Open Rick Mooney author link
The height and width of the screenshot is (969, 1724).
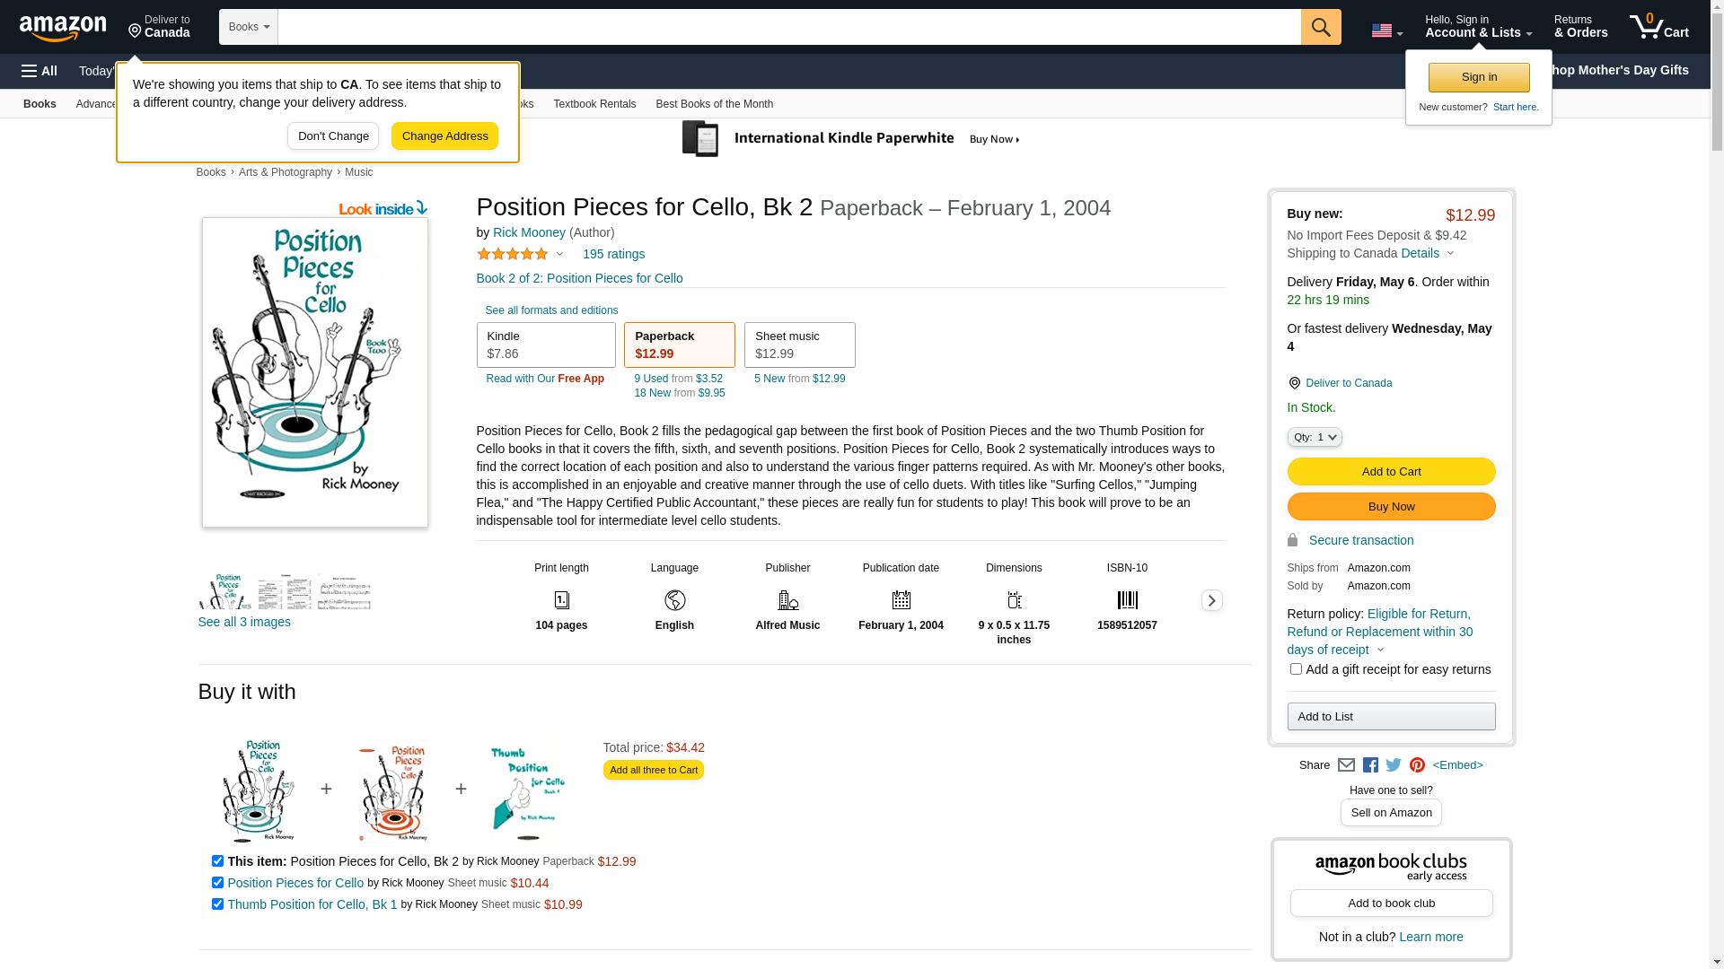[x=529, y=232]
